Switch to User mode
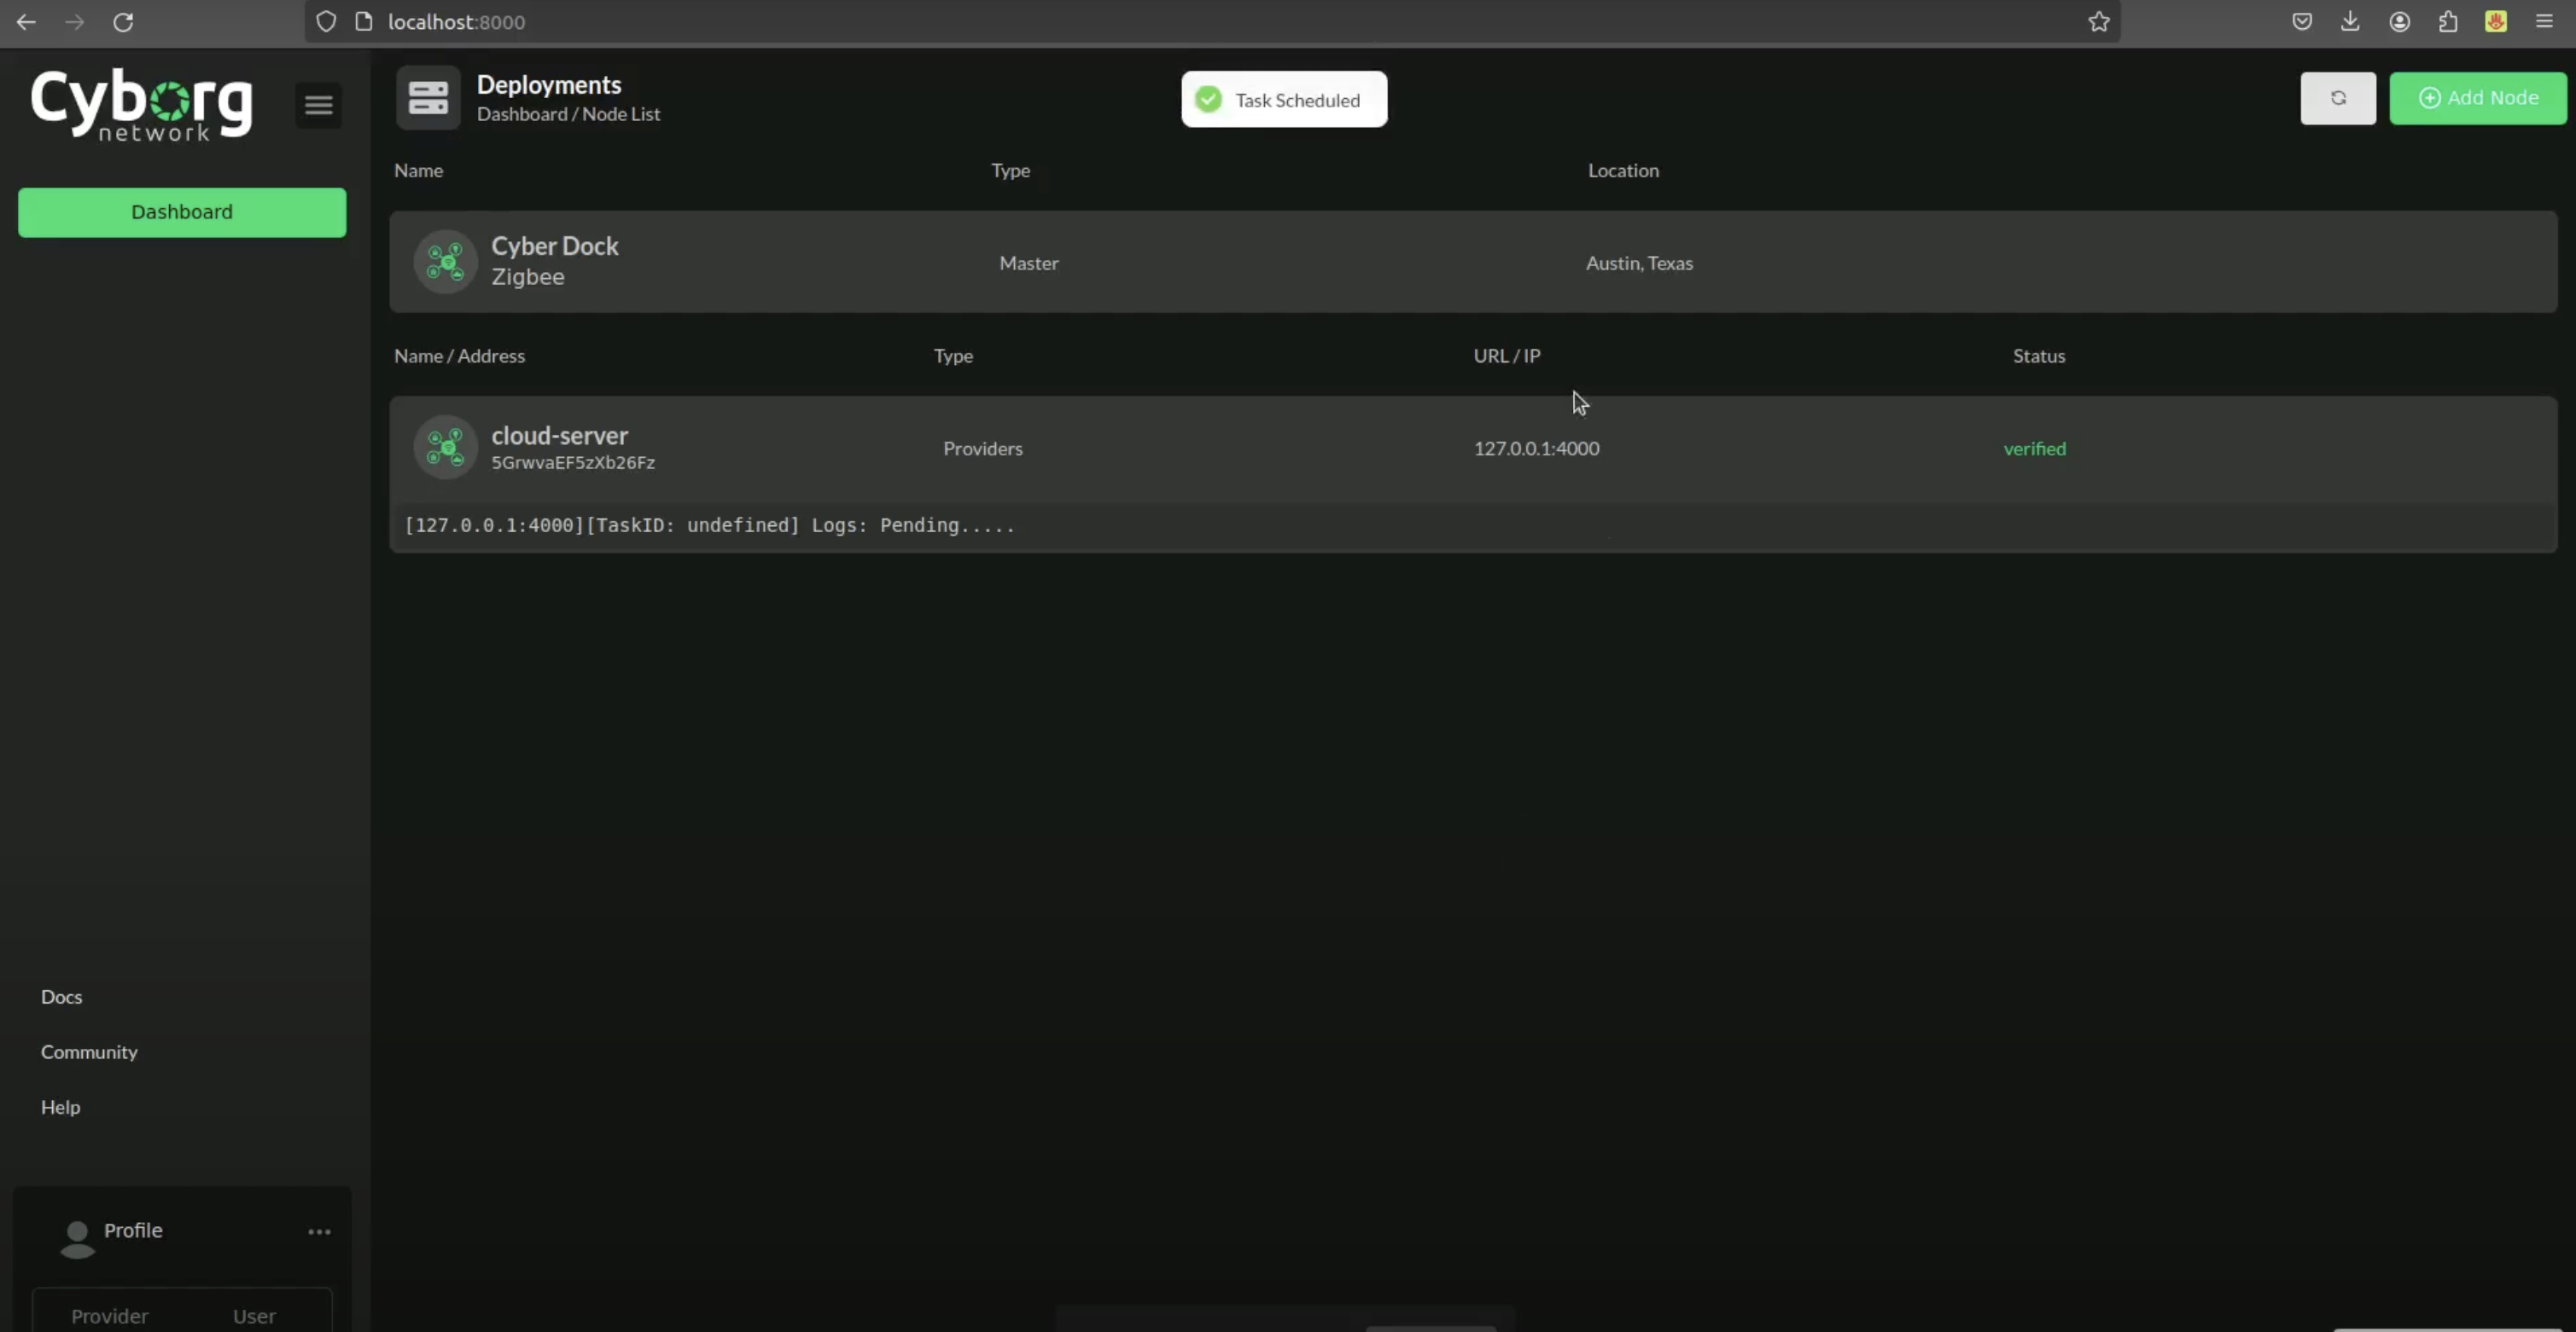This screenshot has height=1332, width=2576. tap(254, 1315)
